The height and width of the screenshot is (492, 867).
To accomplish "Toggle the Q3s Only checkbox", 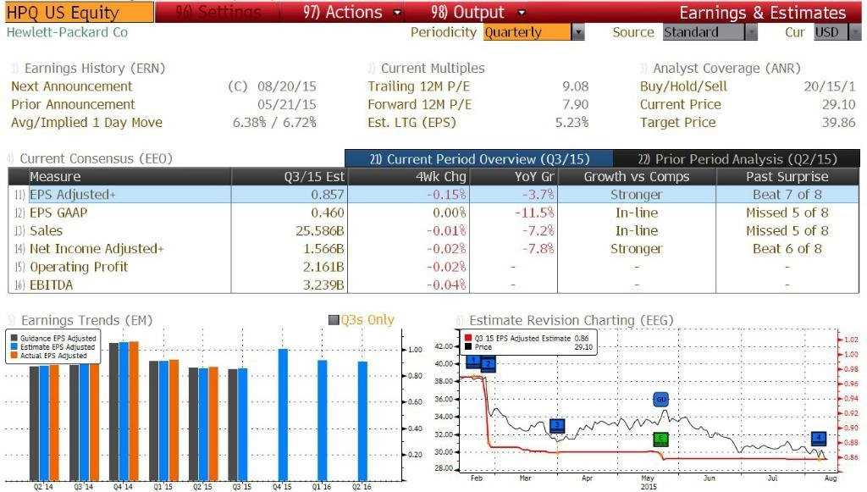I will pos(334,320).
